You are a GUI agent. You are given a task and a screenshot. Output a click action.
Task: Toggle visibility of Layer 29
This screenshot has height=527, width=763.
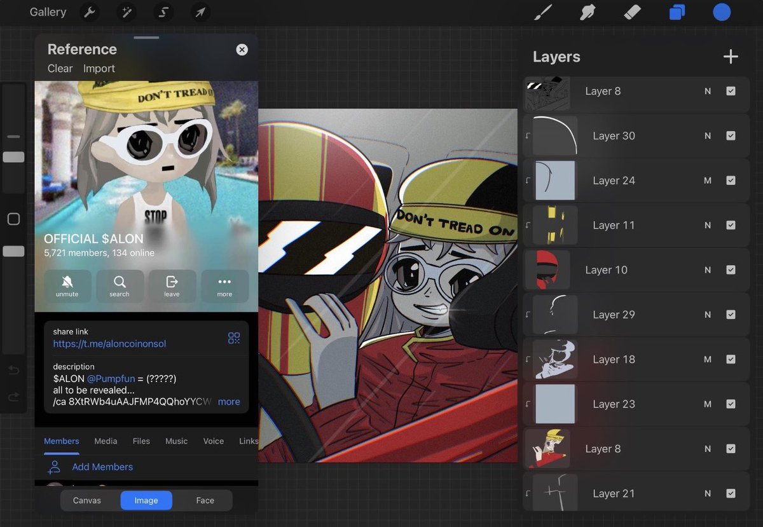[731, 315]
